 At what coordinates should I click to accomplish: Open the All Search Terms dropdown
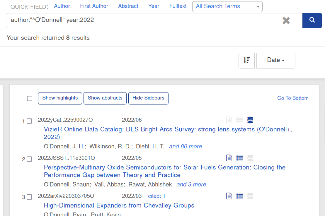227,6
